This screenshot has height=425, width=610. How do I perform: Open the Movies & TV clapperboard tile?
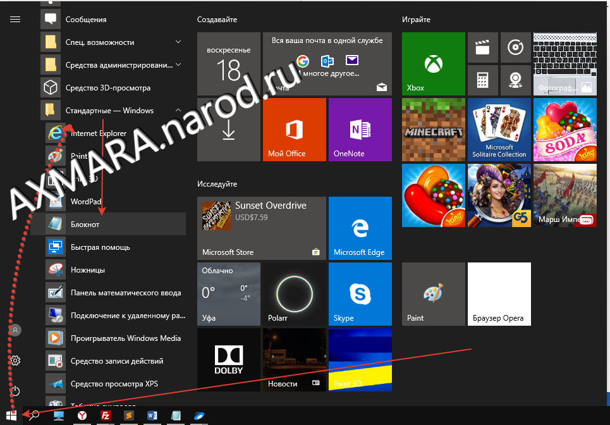click(483, 47)
